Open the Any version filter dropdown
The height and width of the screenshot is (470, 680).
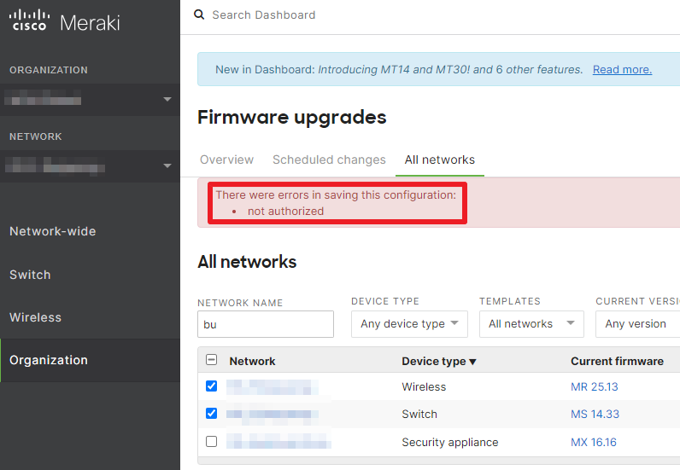coord(636,324)
